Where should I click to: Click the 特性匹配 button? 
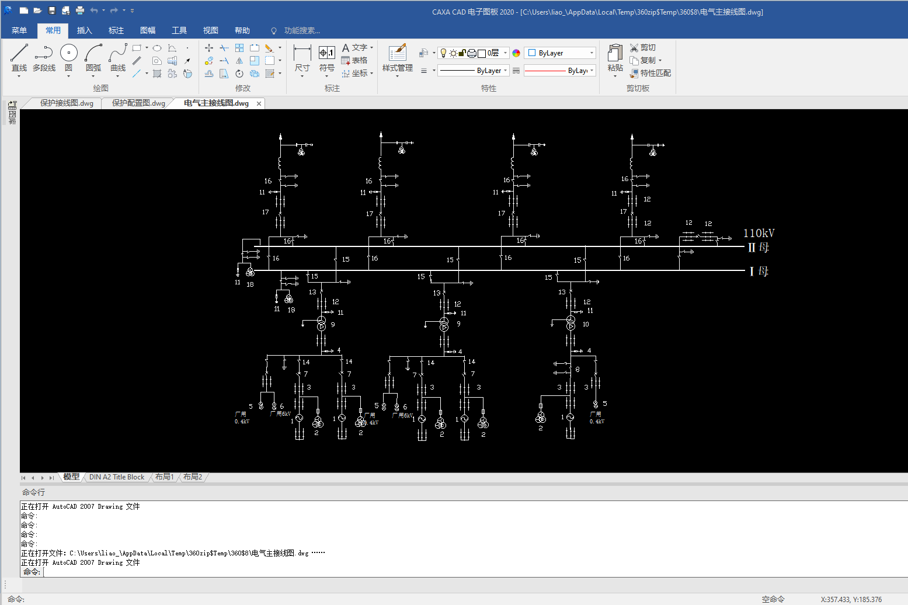click(650, 73)
